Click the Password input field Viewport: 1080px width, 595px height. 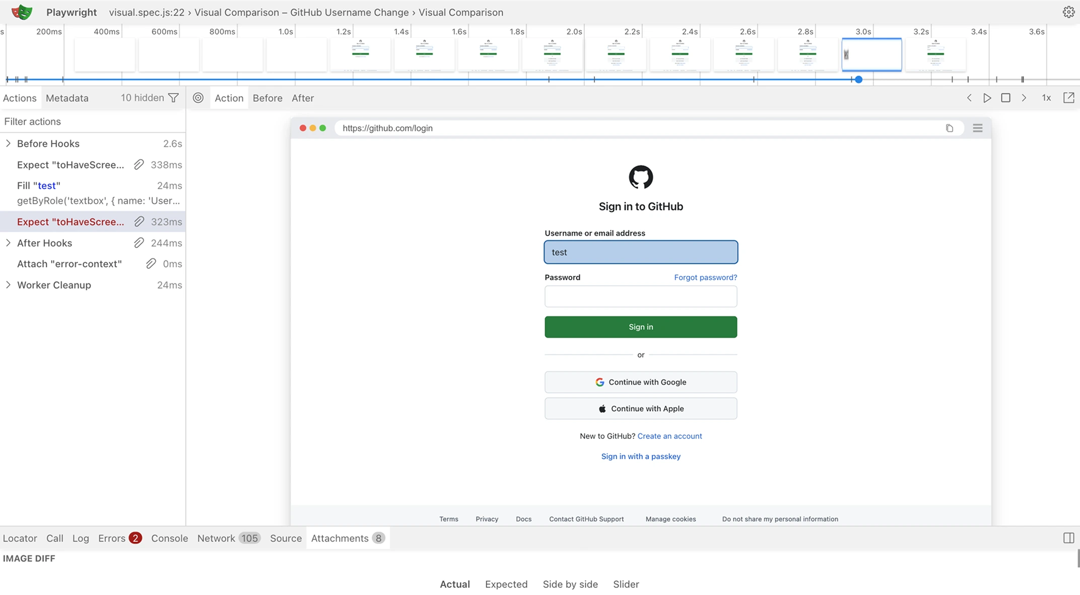pyautogui.click(x=641, y=296)
